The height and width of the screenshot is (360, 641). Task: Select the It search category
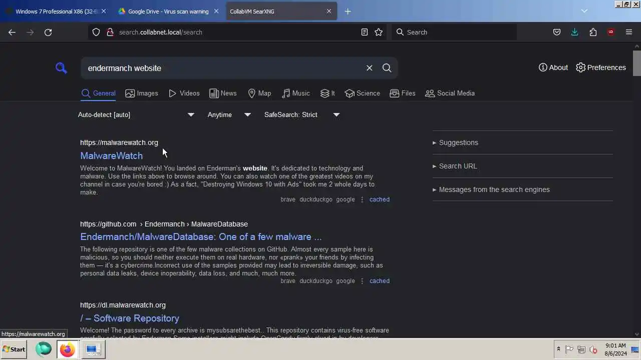click(x=328, y=93)
